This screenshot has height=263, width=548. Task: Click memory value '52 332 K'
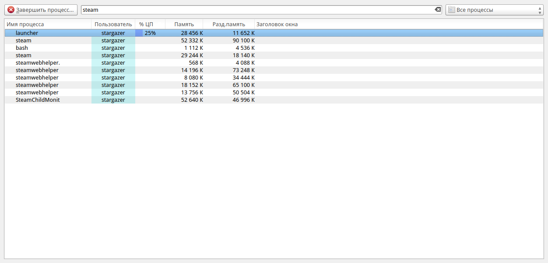point(192,40)
